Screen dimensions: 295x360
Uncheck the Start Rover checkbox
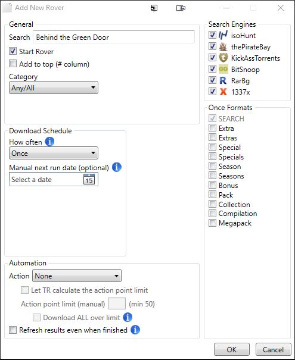(x=13, y=51)
